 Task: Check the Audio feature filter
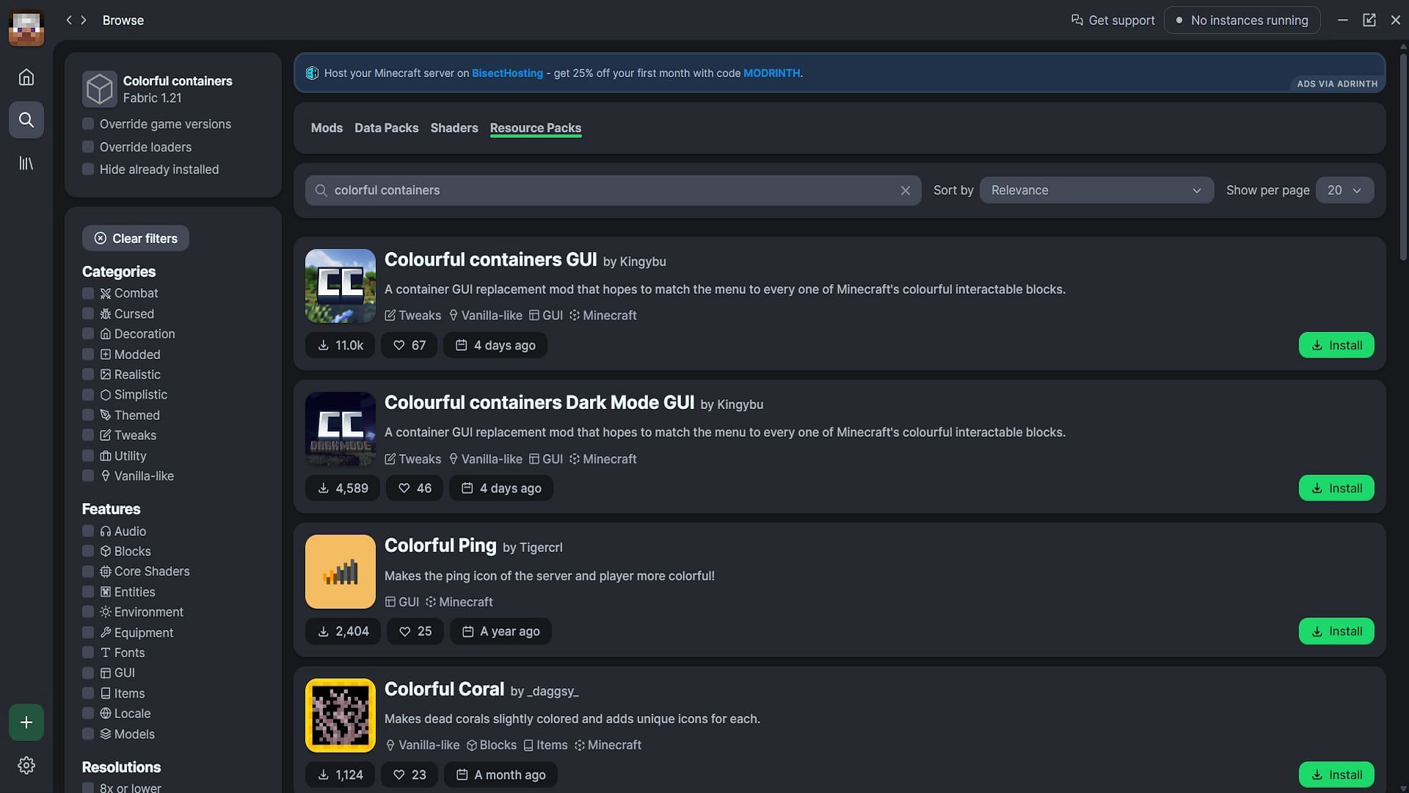pos(88,531)
